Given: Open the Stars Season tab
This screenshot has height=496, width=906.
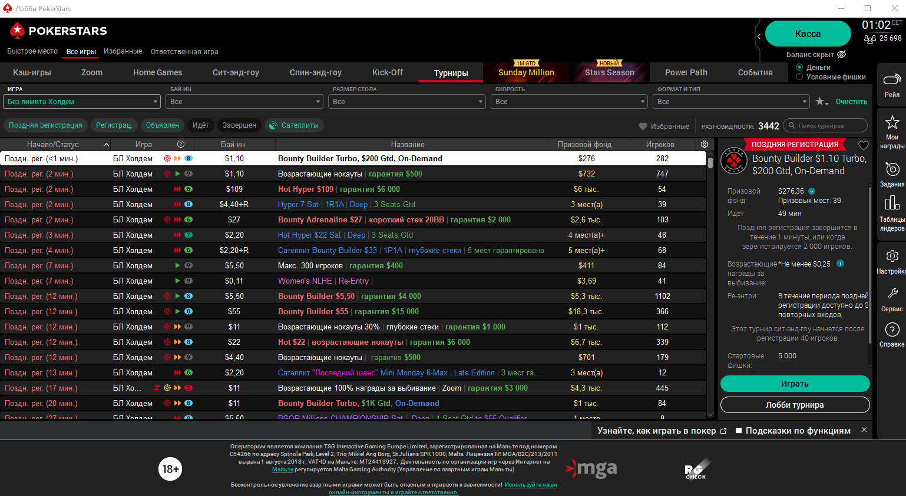Looking at the screenshot, I should coord(610,72).
